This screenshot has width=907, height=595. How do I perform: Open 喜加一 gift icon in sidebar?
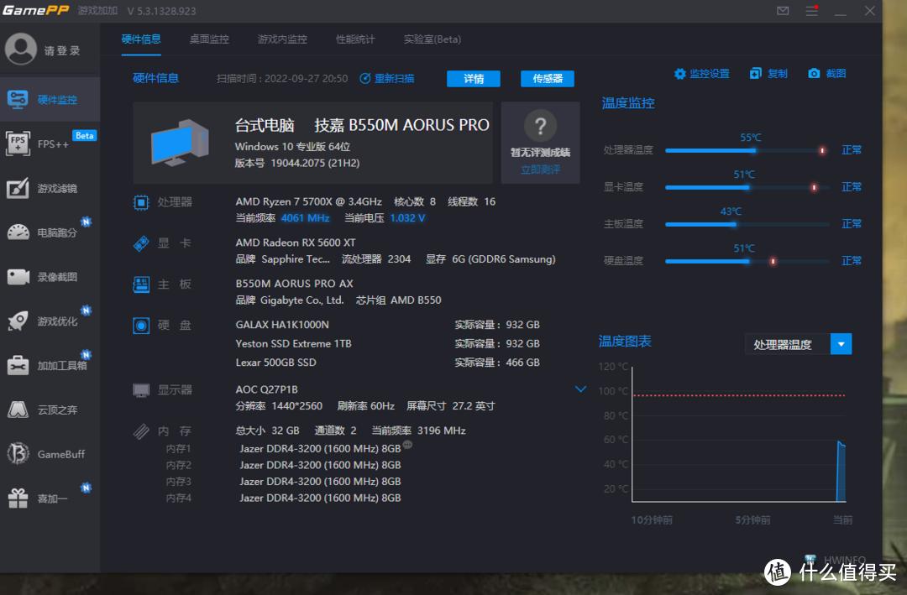pos(18,498)
